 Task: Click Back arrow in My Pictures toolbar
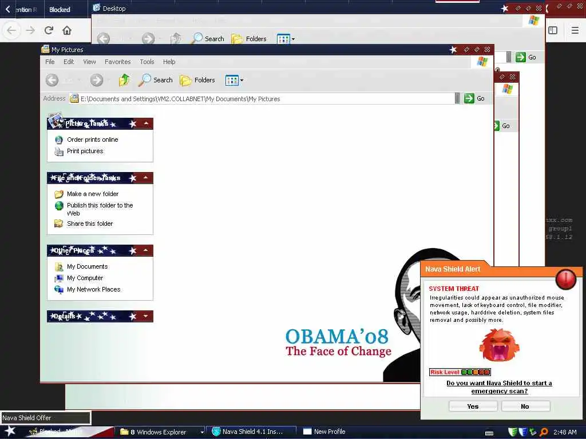pyautogui.click(x=52, y=80)
